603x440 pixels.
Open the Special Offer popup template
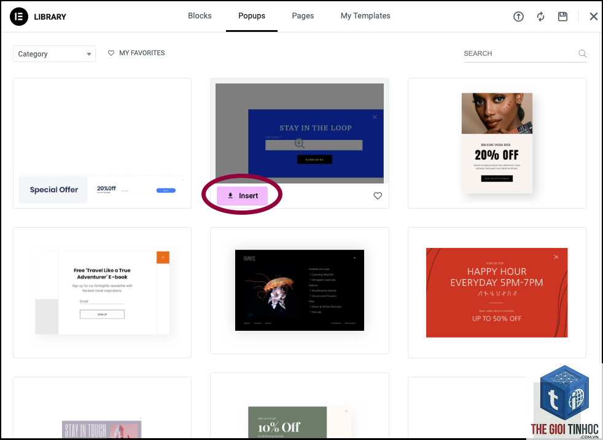coord(103,144)
